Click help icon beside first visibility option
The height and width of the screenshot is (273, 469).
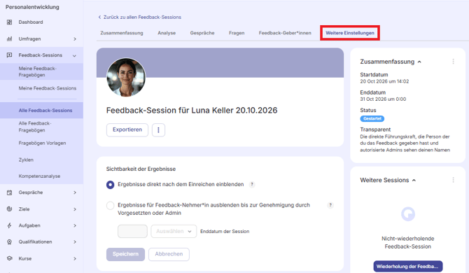pyautogui.click(x=252, y=185)
